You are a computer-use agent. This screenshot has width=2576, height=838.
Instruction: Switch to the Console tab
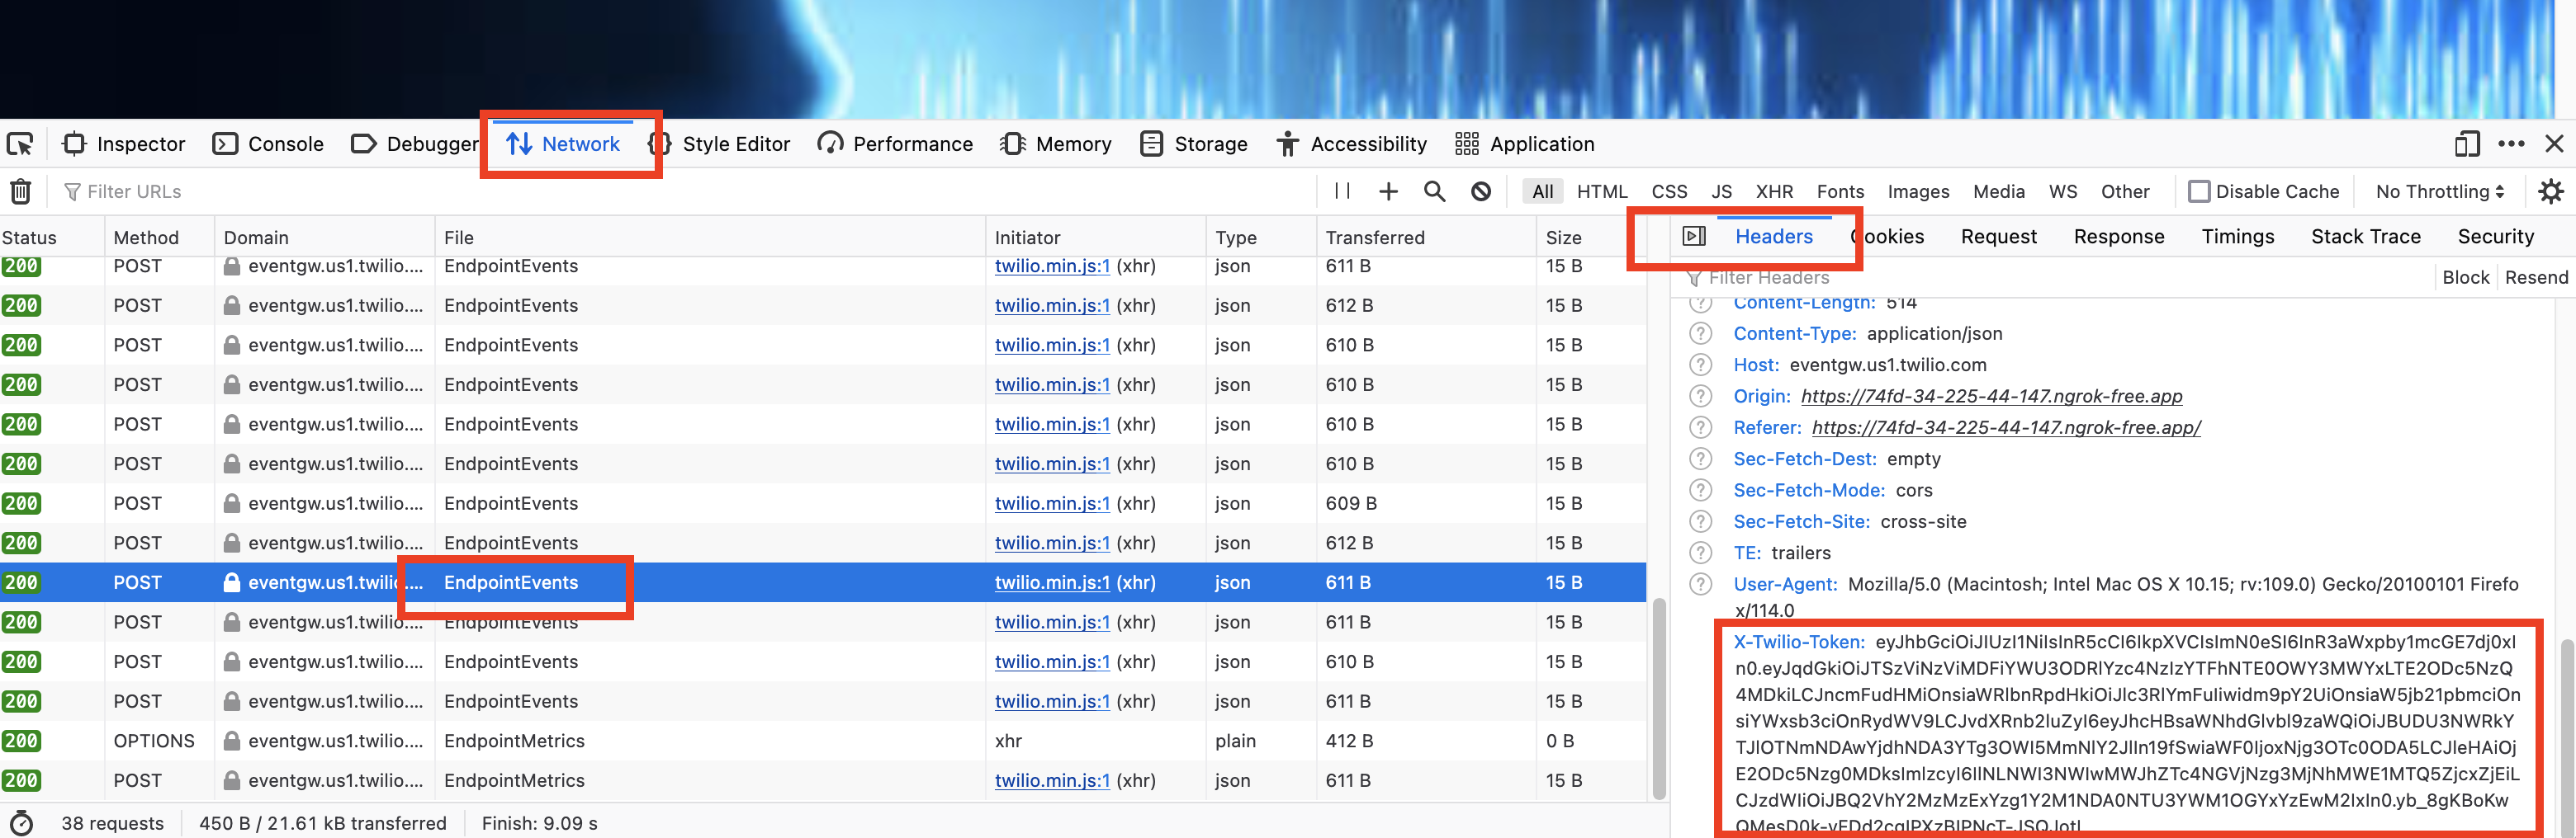click(268, 144)
